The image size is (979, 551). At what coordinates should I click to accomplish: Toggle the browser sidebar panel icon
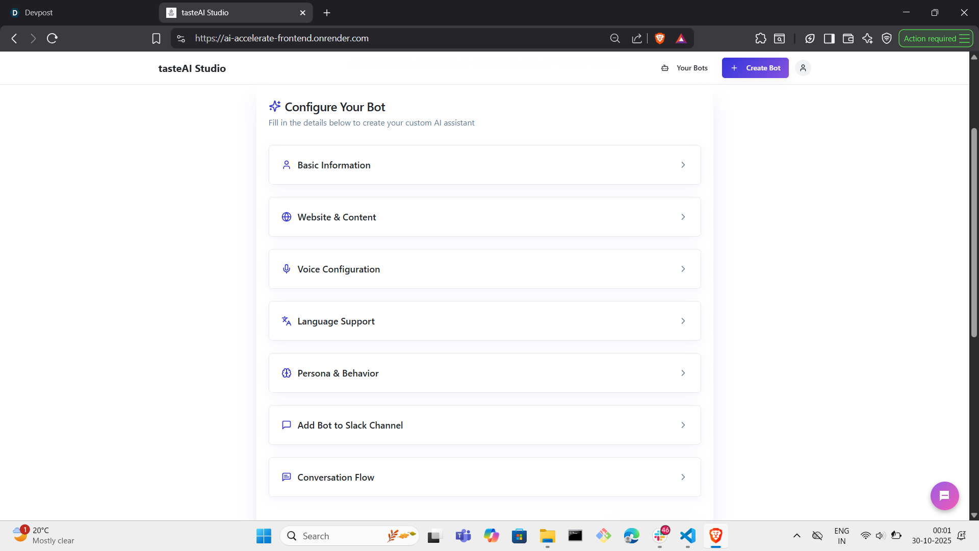[x=829, y=38]
